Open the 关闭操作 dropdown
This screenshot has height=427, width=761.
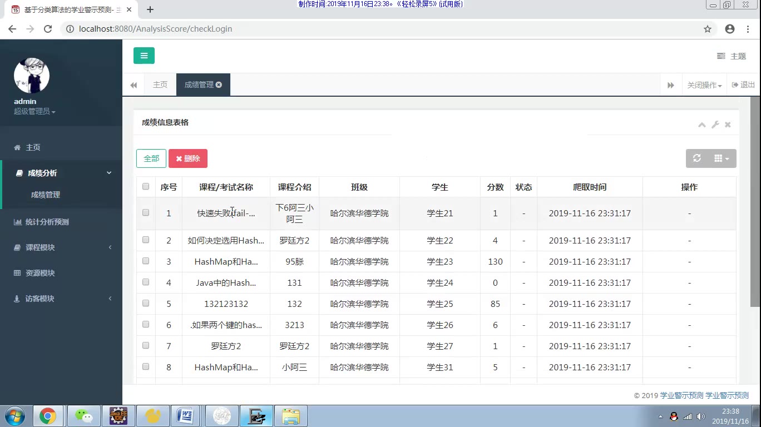(704, 85)
